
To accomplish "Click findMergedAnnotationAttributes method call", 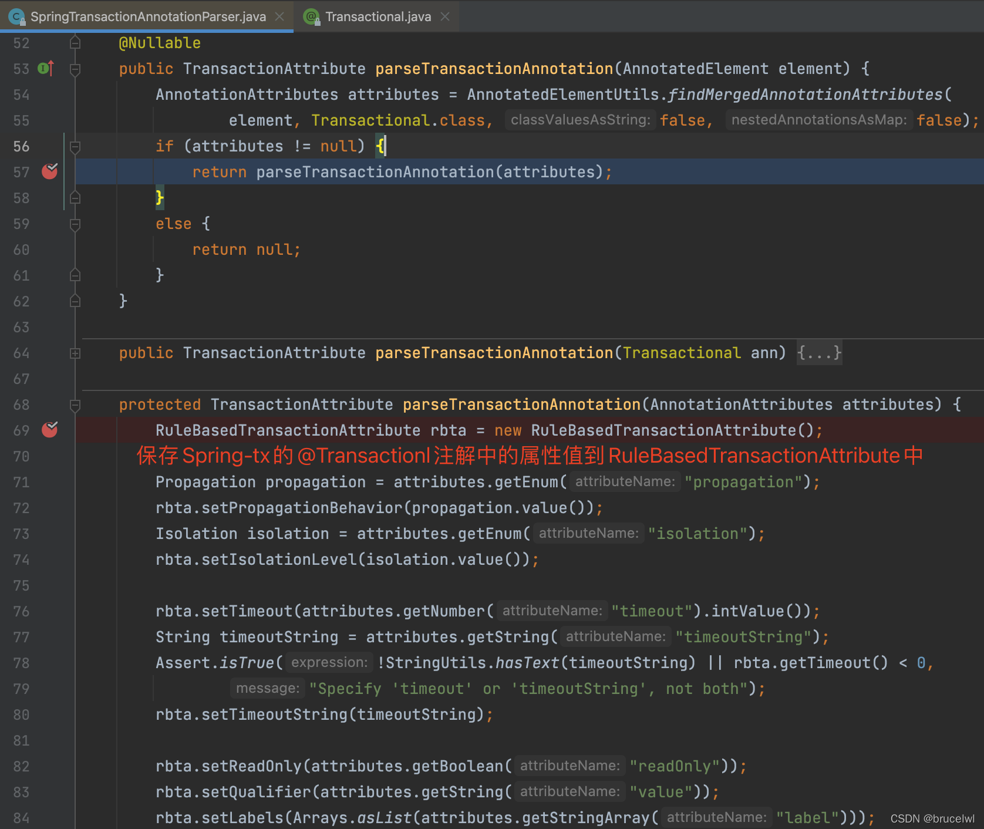I will click(805, 95).
